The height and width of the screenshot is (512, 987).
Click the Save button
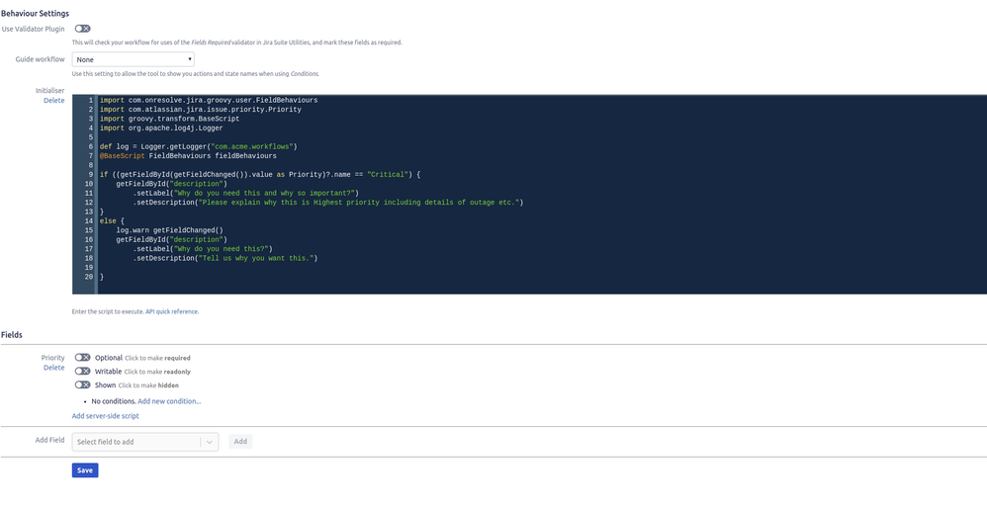(x=85, y=469)
